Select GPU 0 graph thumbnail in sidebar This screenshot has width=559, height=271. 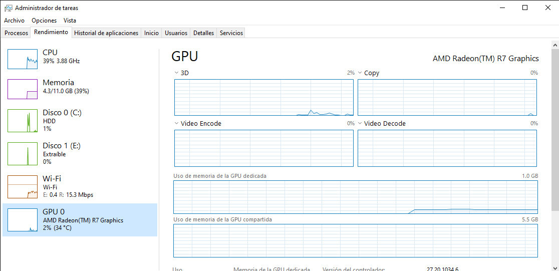[23, 220]
